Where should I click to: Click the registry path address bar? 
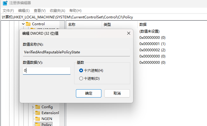coord(104,17)
